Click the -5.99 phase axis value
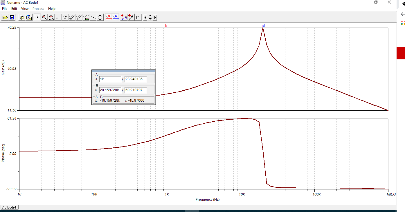The height and width of the screenshot is (212, 405). pyautogui.click(x=12, y=154)
